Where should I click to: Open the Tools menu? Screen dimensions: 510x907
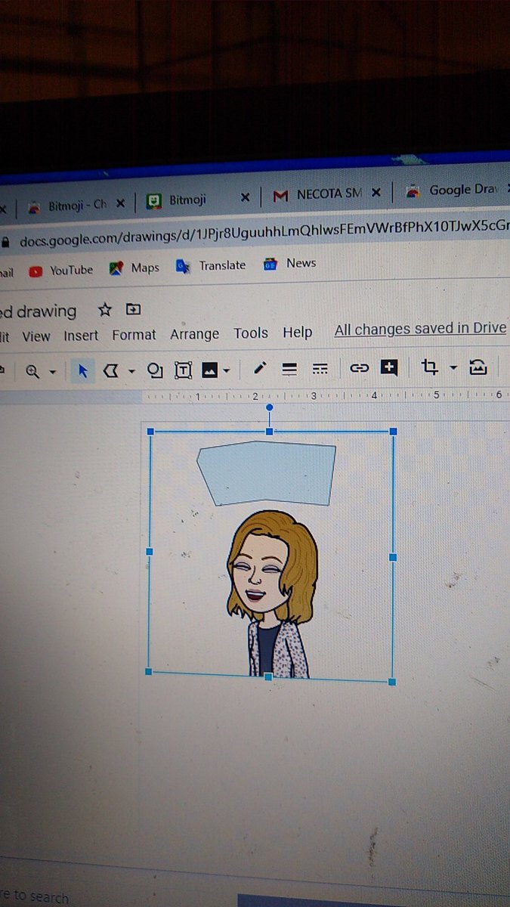[x=251, y=333]
